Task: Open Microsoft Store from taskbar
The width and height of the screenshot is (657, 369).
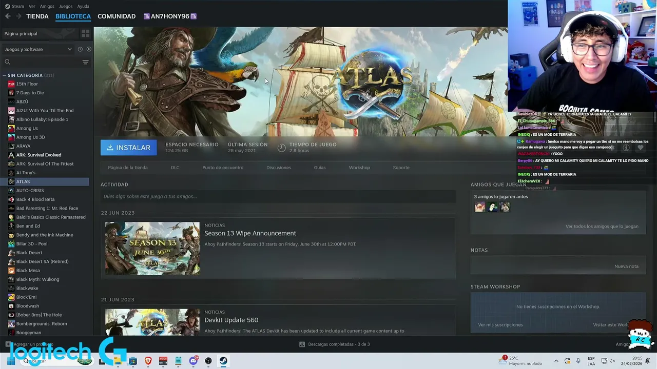Action: pyautogui.click(x=133, y=361)
